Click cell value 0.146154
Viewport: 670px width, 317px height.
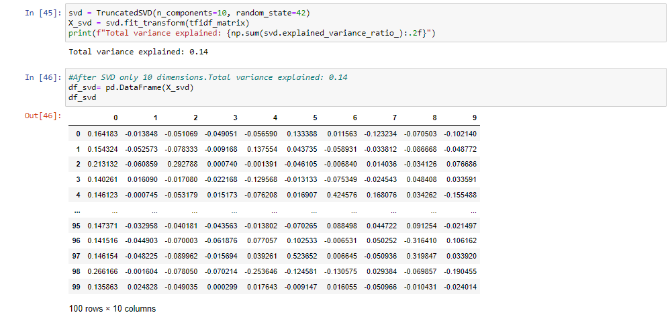click(103, 257)
